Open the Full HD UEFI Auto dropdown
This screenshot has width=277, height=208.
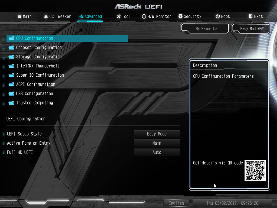(x=157, y=152)
